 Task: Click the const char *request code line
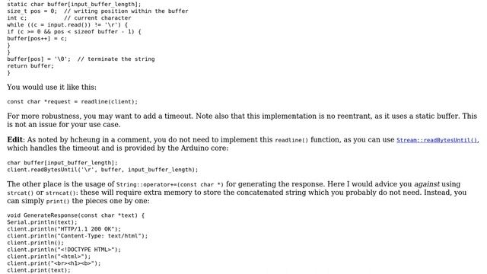click(72, 101)
